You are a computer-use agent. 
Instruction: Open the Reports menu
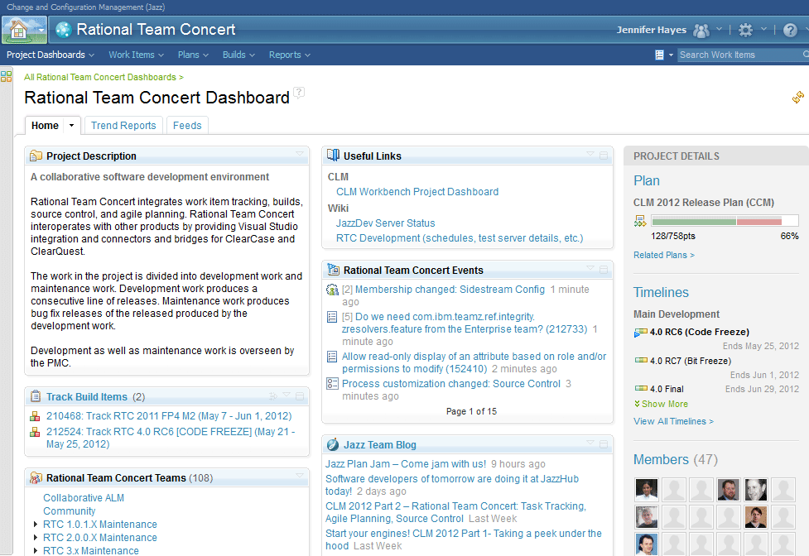pyautogui.click(x=290, y=55)
